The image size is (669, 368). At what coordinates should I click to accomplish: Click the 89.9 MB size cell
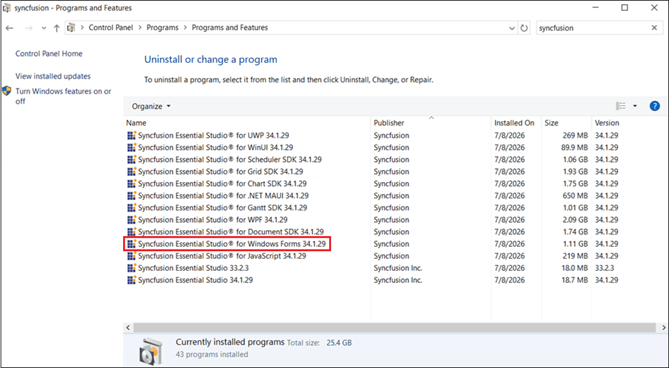[x=575, y=147]
